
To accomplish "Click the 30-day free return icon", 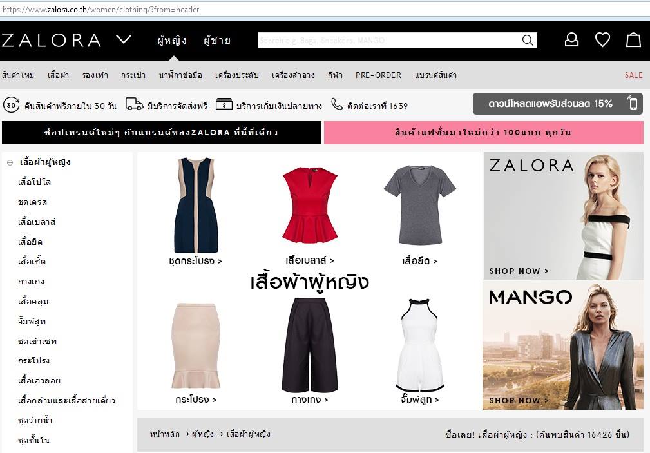I will click(x=11, y=105).
